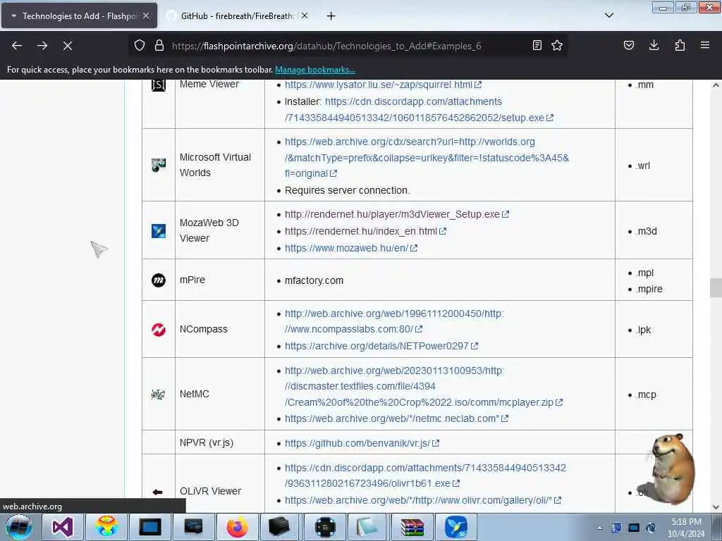Open the ncompasslabs.com archived link

(x=394, y=321)
